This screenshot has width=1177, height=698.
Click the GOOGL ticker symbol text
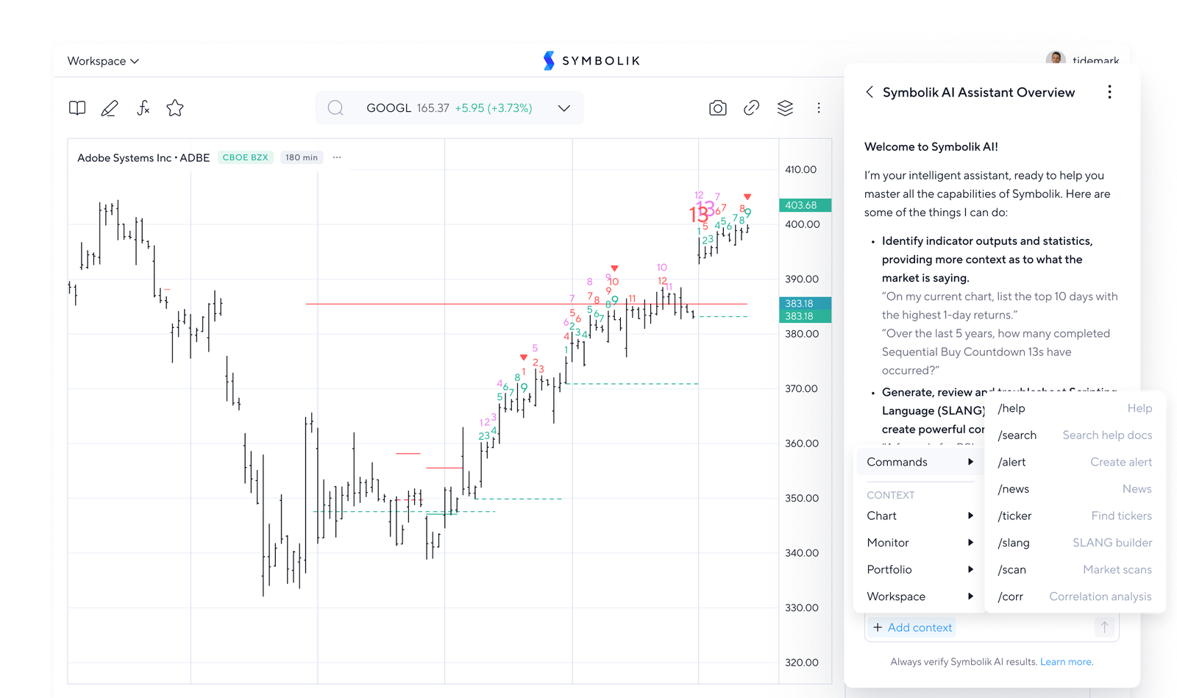point(388,108)
